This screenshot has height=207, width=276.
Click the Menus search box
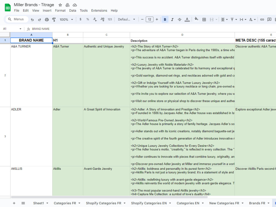[x=17, y=19]
